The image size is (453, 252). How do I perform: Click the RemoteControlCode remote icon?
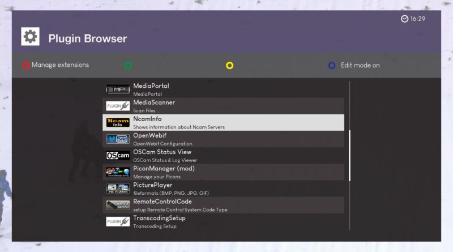point(118,205)
